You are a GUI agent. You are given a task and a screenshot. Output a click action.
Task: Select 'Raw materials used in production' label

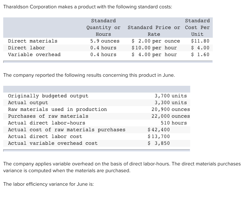pos(57,109)
